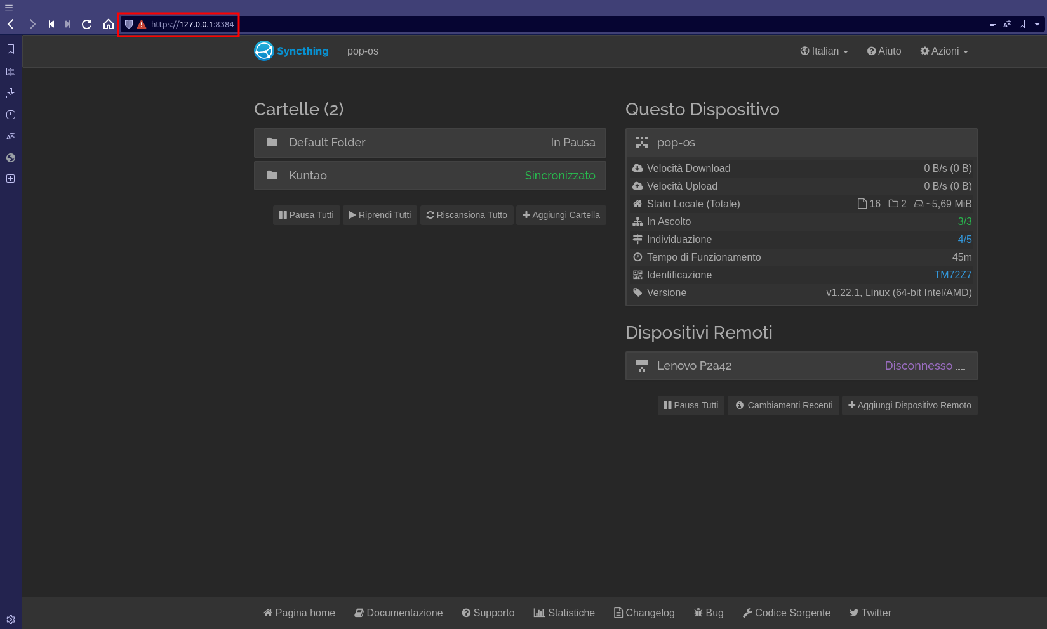Click Aggiungi Dispositivo Remoto button
Image resolution: width=1047 pixels, height=629 pixels.
[909, 405]
